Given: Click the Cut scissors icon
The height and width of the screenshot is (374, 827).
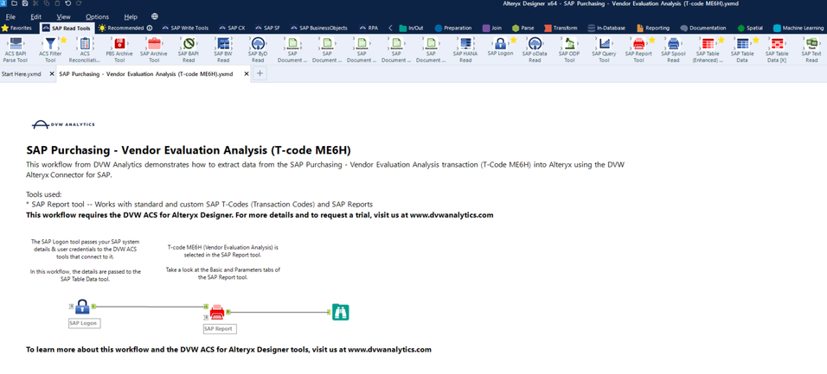Looking at the screenshot, I should [35, 3].
